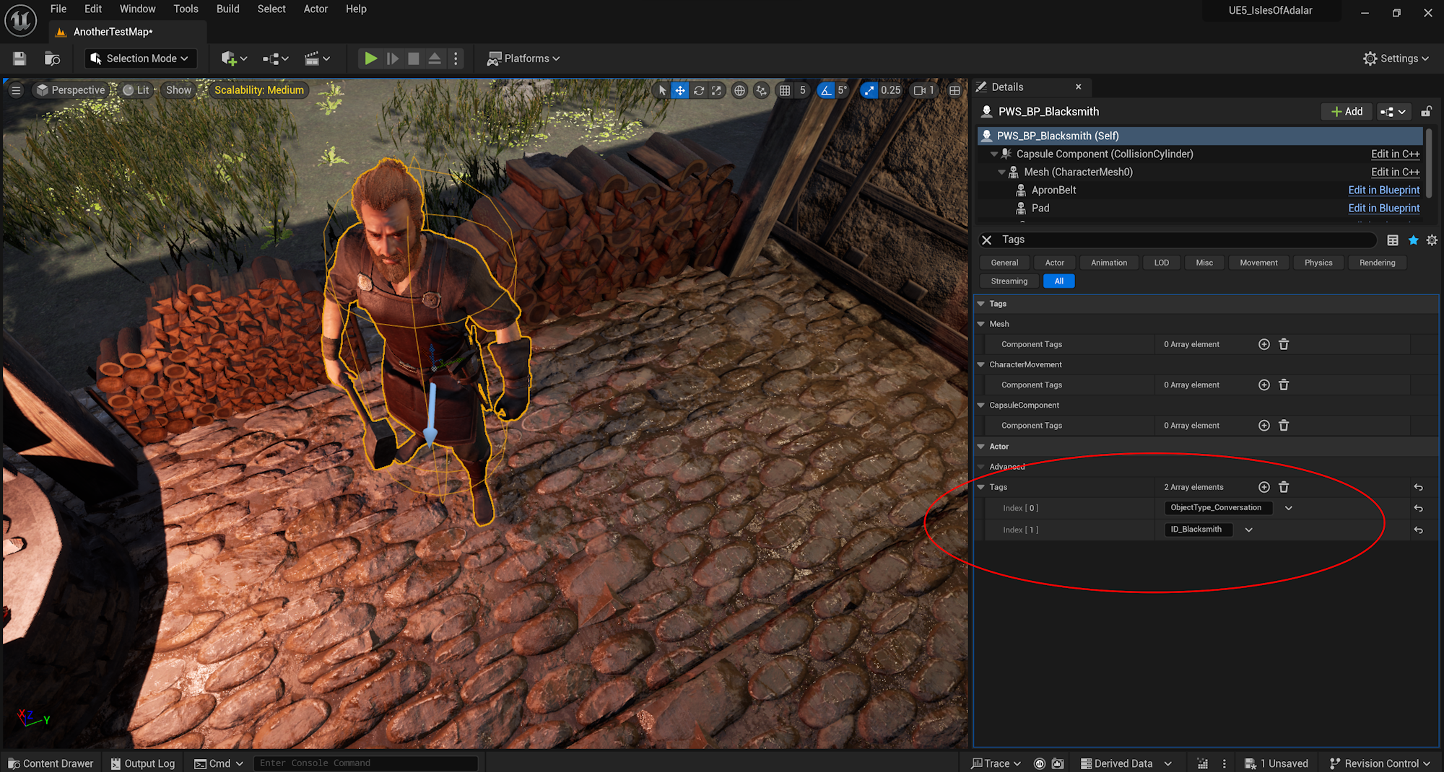Delete all Actor Tags array elements
This screenshot has width=1444, height=772.
pos(1284,487)
